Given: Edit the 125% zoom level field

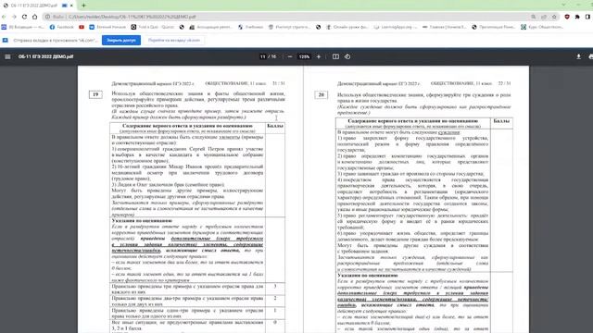Looking at the screenshot, I should (304, 56).
